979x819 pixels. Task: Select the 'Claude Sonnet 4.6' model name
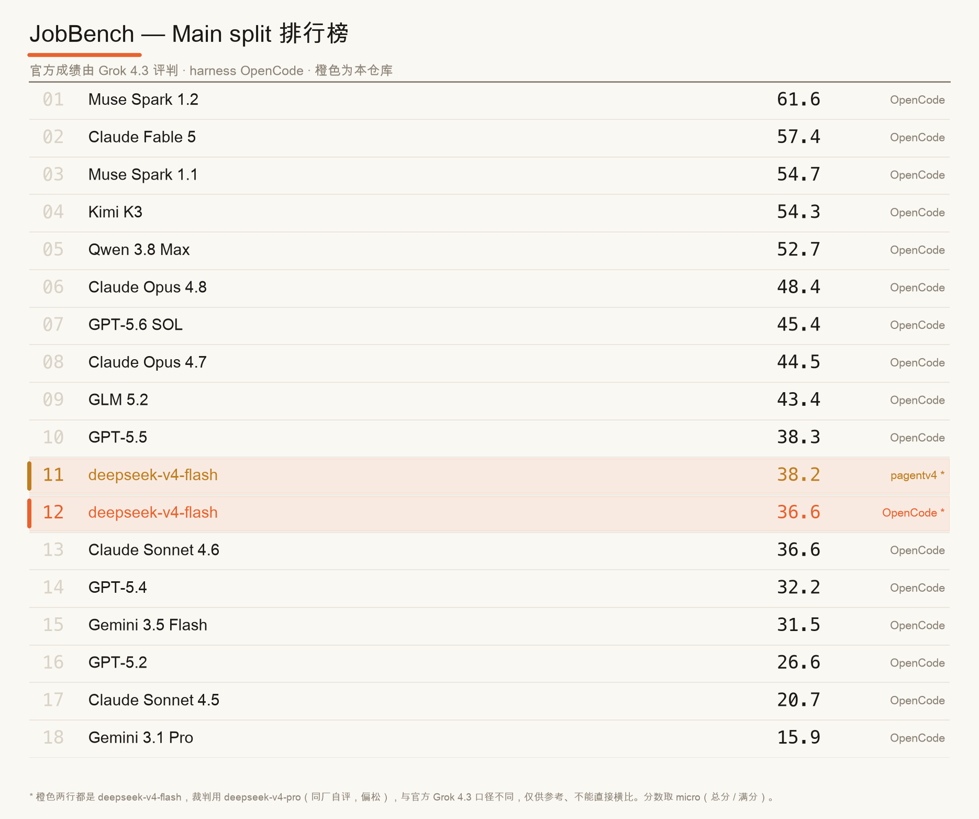pyautogui.click(x=154, y=550)
